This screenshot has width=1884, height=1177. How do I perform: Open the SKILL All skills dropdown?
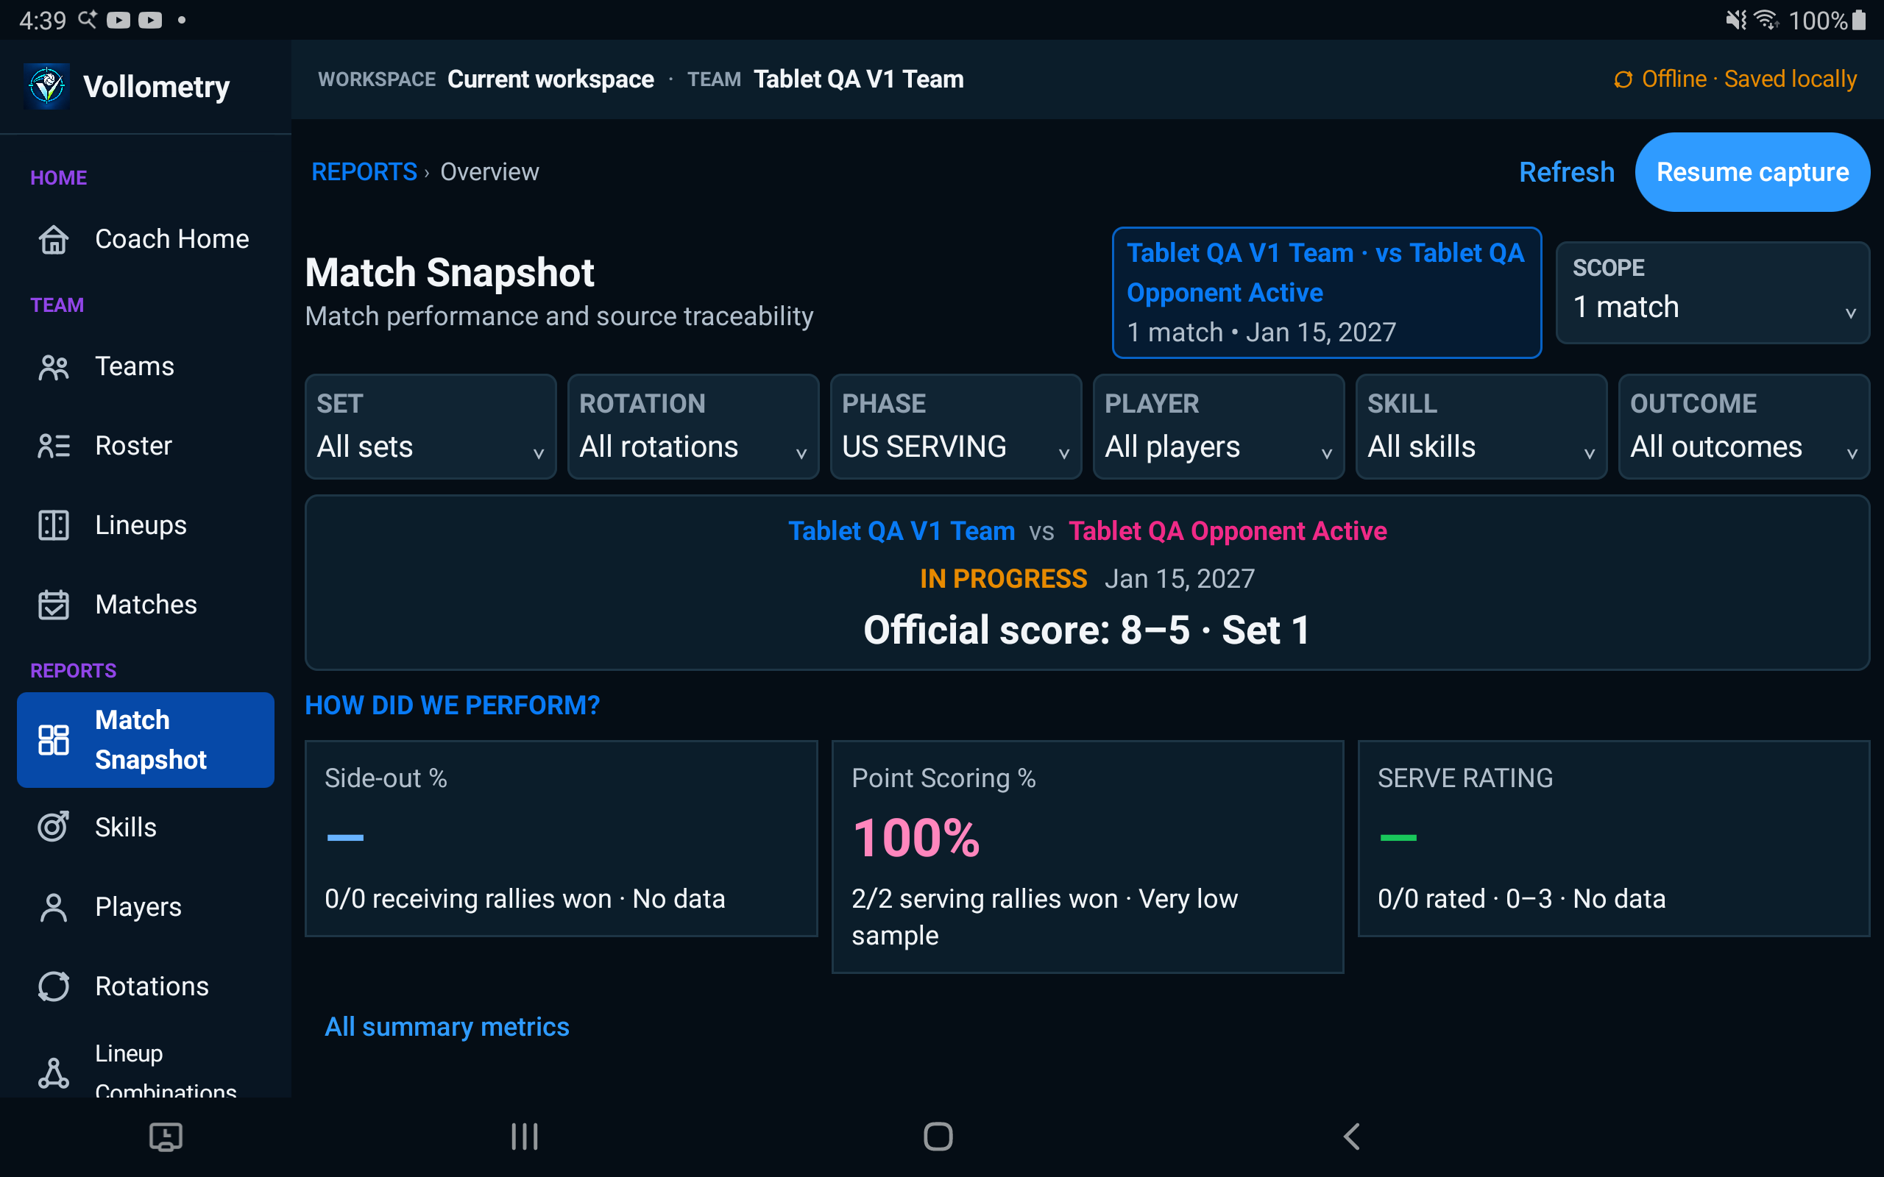1481,427
